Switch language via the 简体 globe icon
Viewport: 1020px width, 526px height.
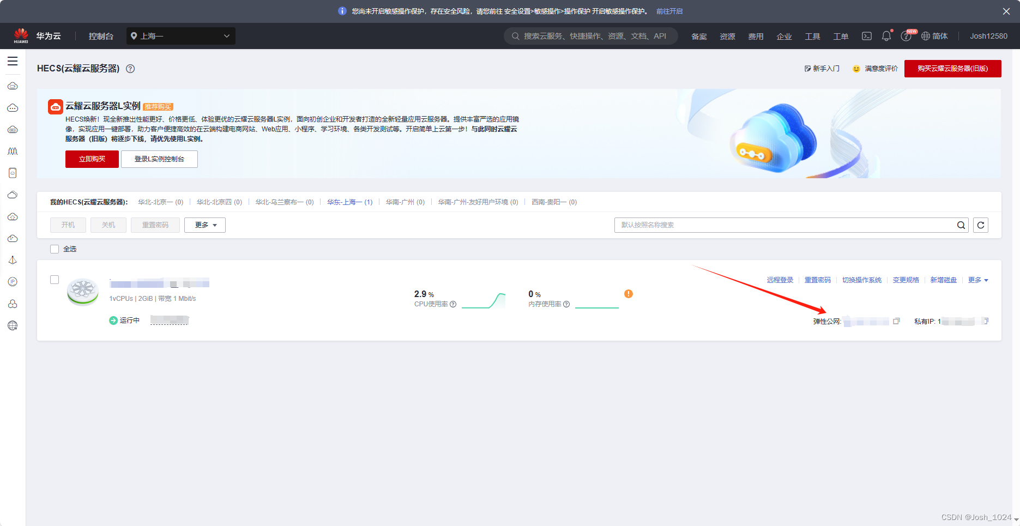tap(934, 36)
